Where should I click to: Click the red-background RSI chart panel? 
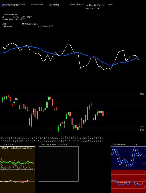tap(128, 181)
